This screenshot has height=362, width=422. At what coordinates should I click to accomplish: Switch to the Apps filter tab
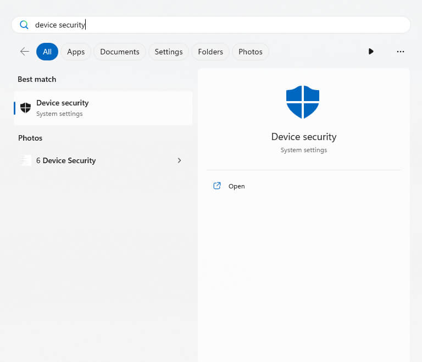coord(76,52)
